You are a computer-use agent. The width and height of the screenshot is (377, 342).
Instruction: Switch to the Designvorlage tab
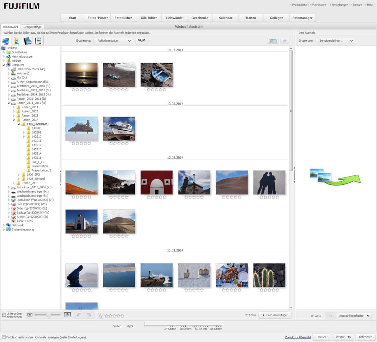[32, 27]
